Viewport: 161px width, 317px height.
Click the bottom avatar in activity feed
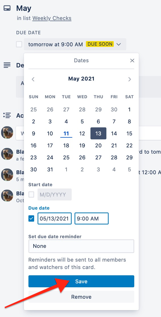coord(7,196)
